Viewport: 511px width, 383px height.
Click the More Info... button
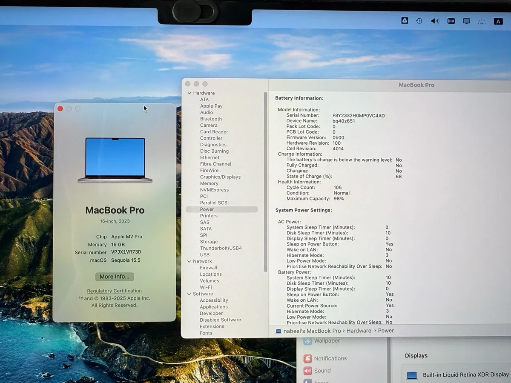tap(115, 277)
